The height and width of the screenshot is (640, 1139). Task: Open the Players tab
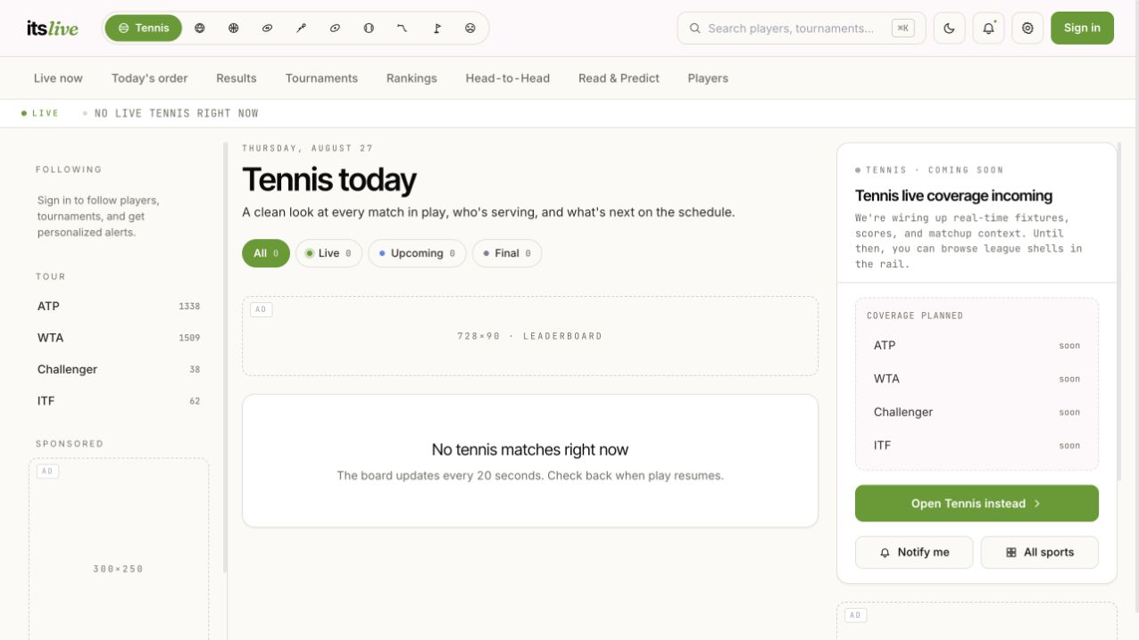(708, 78)
